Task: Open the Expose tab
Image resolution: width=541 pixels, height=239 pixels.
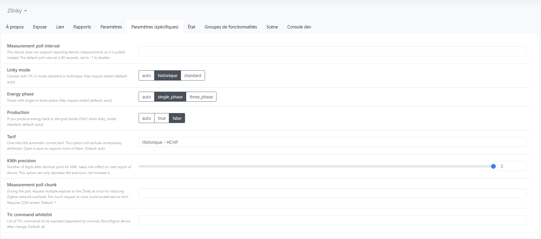Action: coord(40,27)
